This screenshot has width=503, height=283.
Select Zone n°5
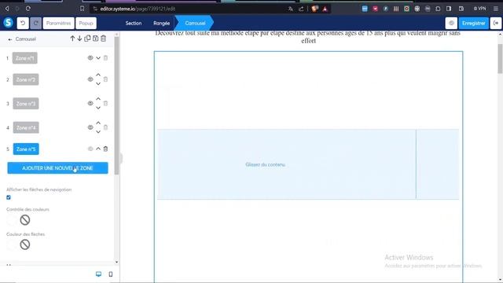pos(26,149)
